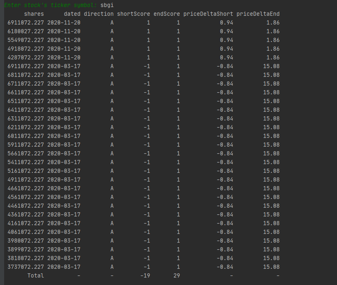Select the "shares" column header
337x285 pixels.
coord(34,14)
